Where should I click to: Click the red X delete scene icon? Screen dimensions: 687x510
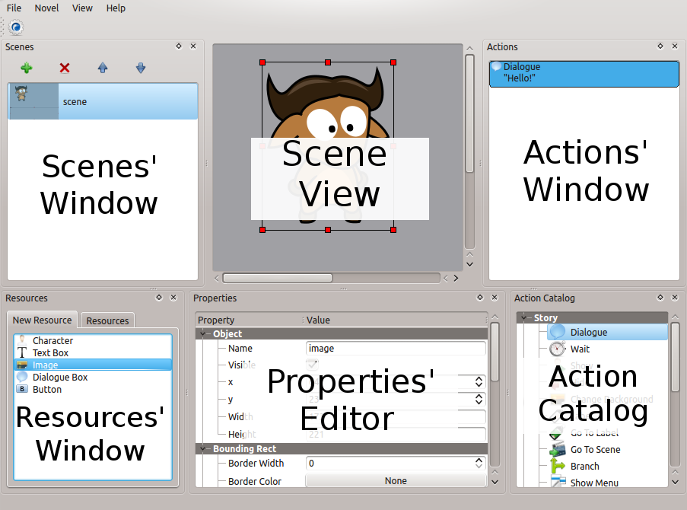[65, 68]
